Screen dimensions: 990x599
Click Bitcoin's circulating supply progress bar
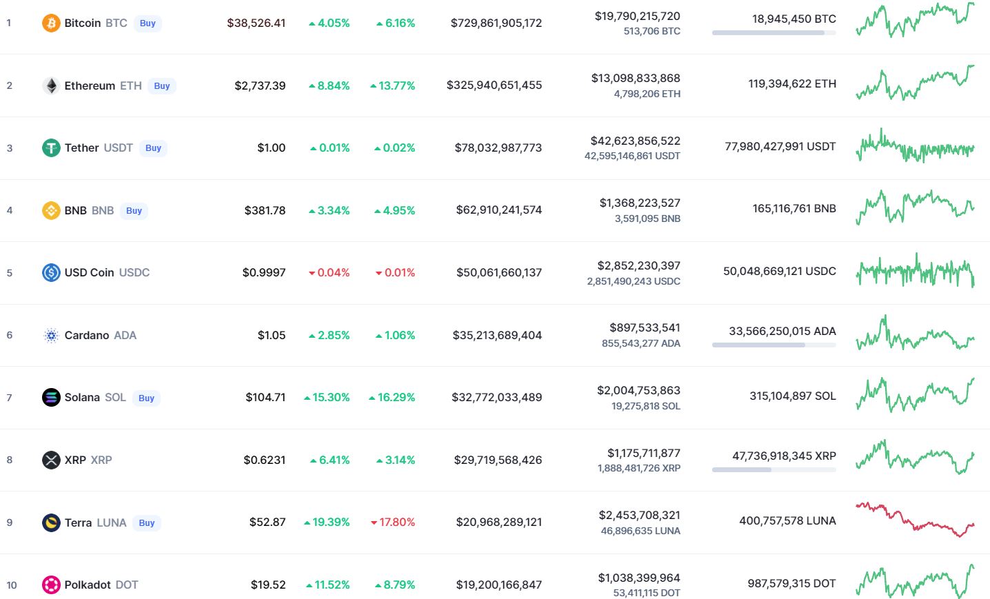coord(774,32)
